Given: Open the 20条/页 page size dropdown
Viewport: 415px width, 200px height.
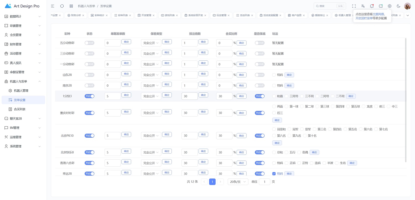Looking at the screenshot, I should pyautogui.click(x=238, y=182).
